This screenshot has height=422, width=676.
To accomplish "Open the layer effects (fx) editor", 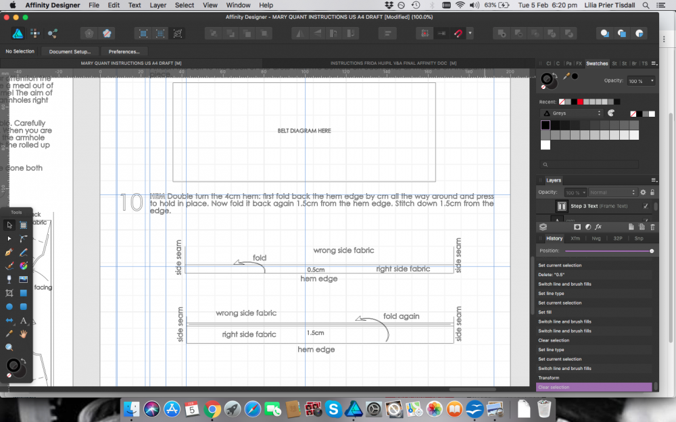I will (598, 227).
